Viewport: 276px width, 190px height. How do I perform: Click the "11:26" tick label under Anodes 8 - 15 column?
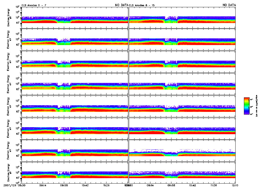[x=213, y=185]
